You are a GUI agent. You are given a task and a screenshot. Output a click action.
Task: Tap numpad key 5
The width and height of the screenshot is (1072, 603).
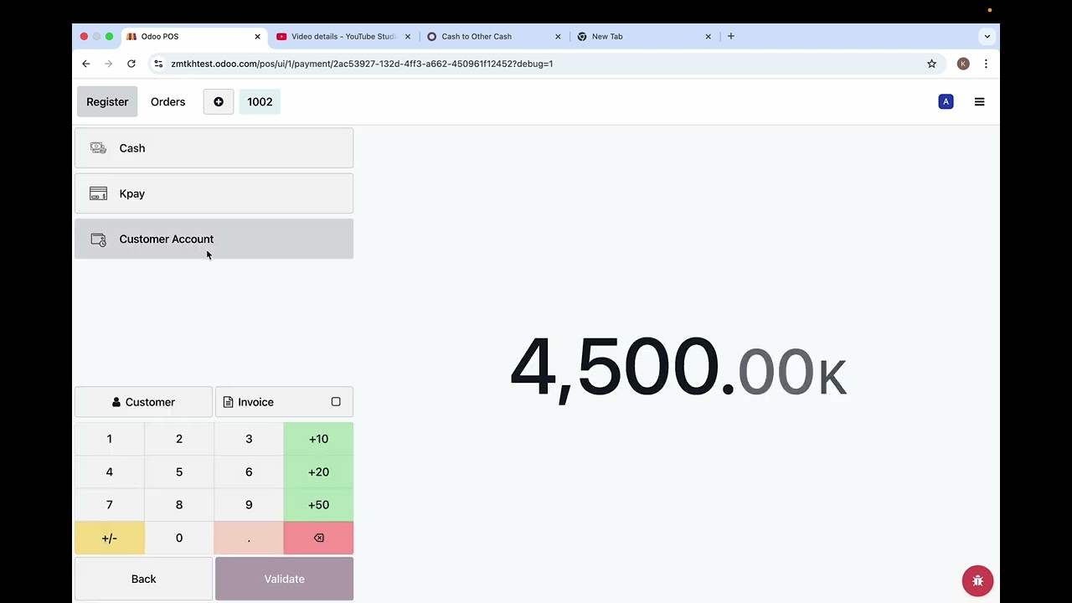[179, 472]
